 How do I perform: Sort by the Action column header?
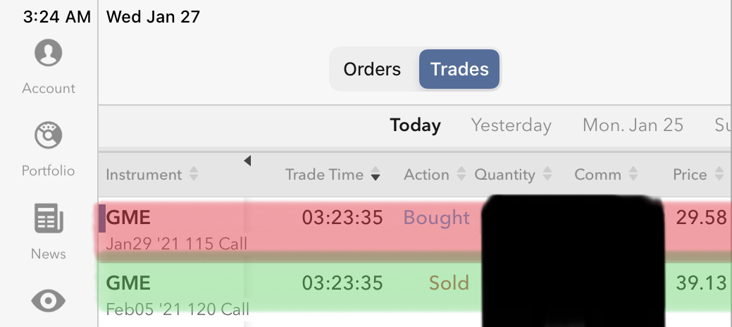[x=433, y=175]
